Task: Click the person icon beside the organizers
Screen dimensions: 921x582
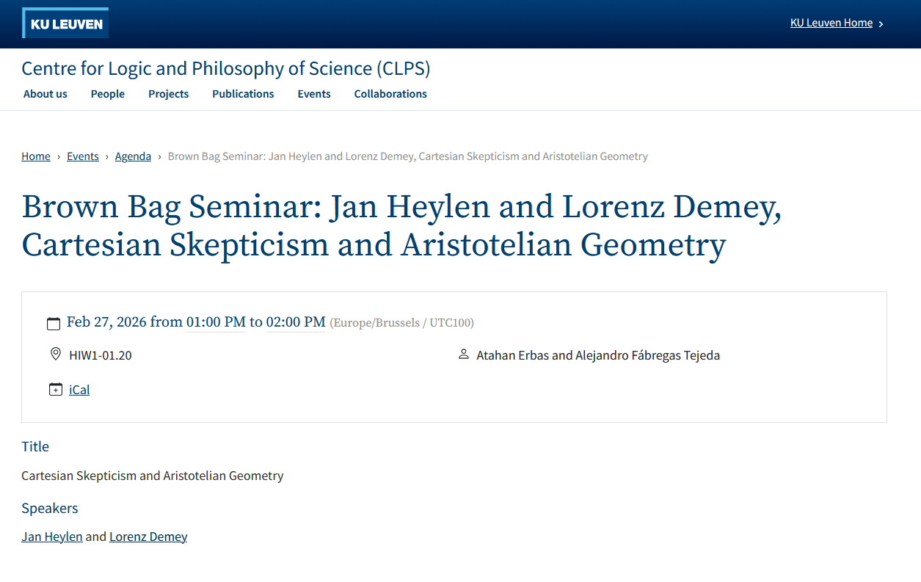Action: [x=463, y=354]
